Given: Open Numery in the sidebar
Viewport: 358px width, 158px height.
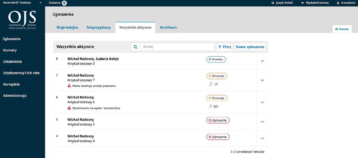Looking at the screenshot, I should tap(10, 50).
